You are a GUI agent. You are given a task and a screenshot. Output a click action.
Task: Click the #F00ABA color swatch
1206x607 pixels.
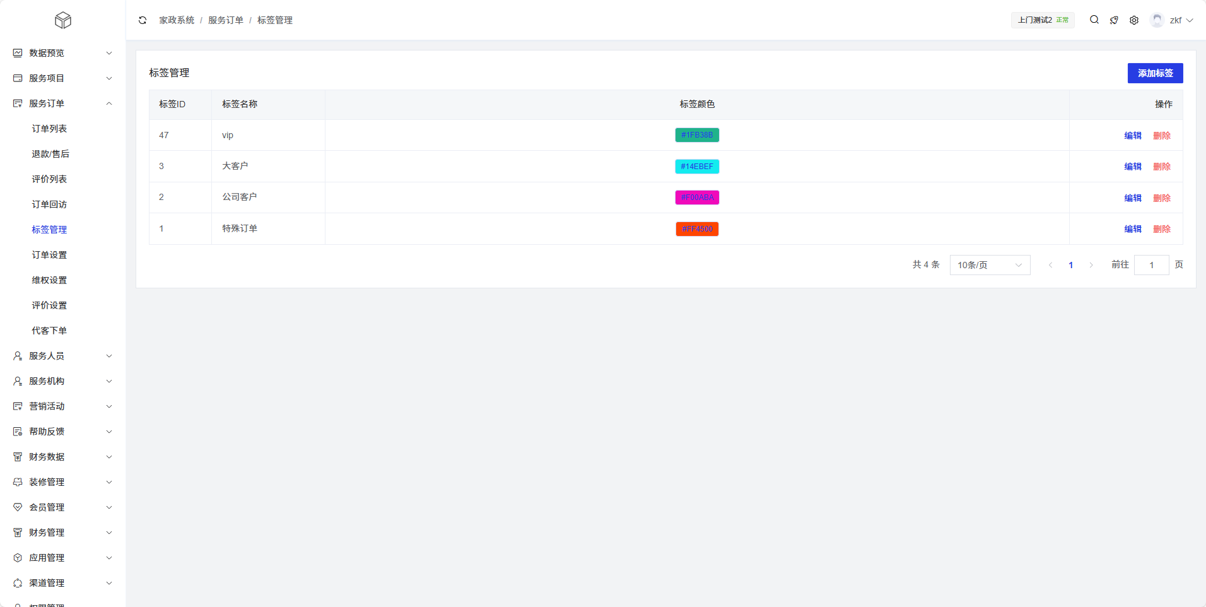click(697, 197)
